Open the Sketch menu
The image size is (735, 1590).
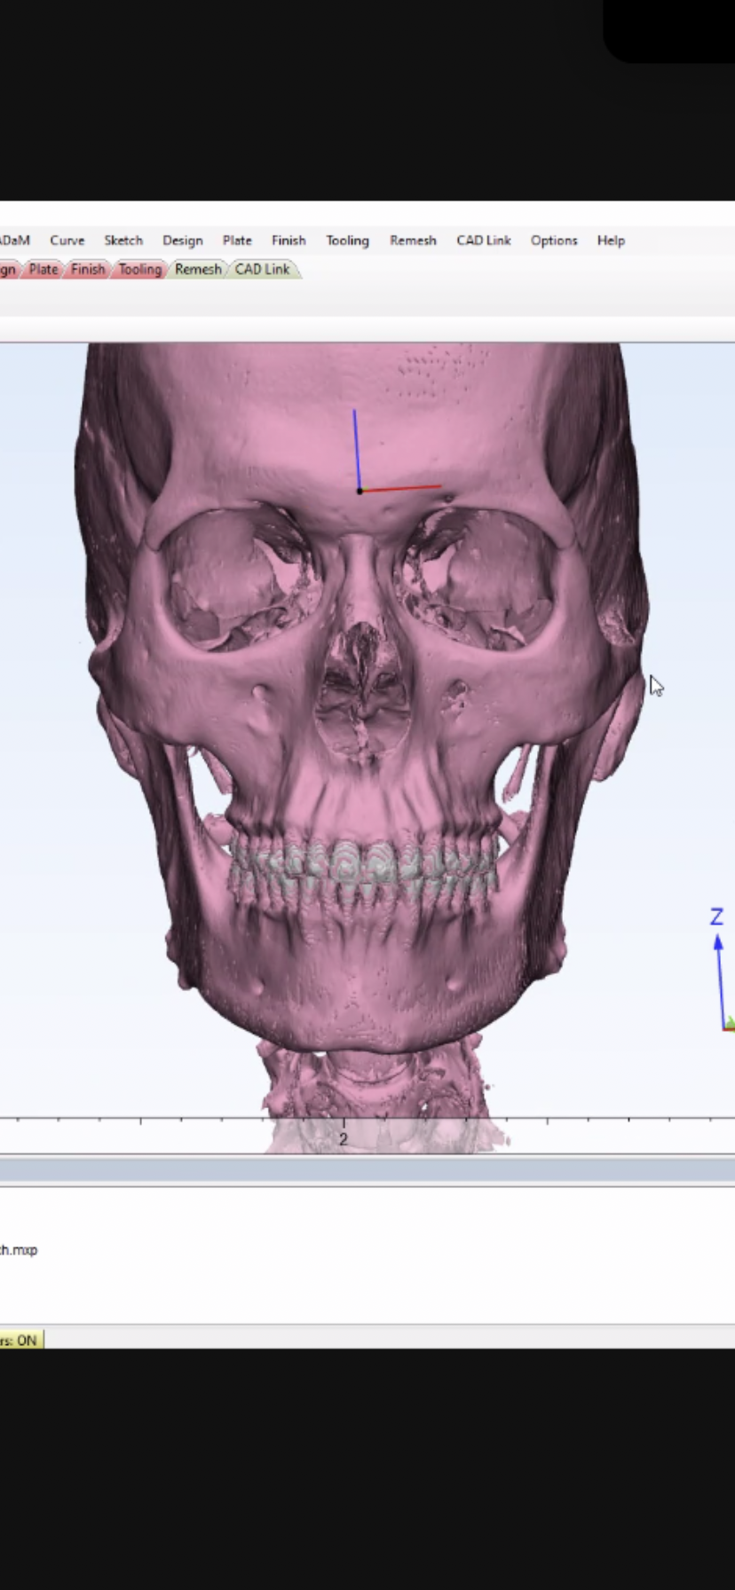pyautogui.click(x=123, y=240)
